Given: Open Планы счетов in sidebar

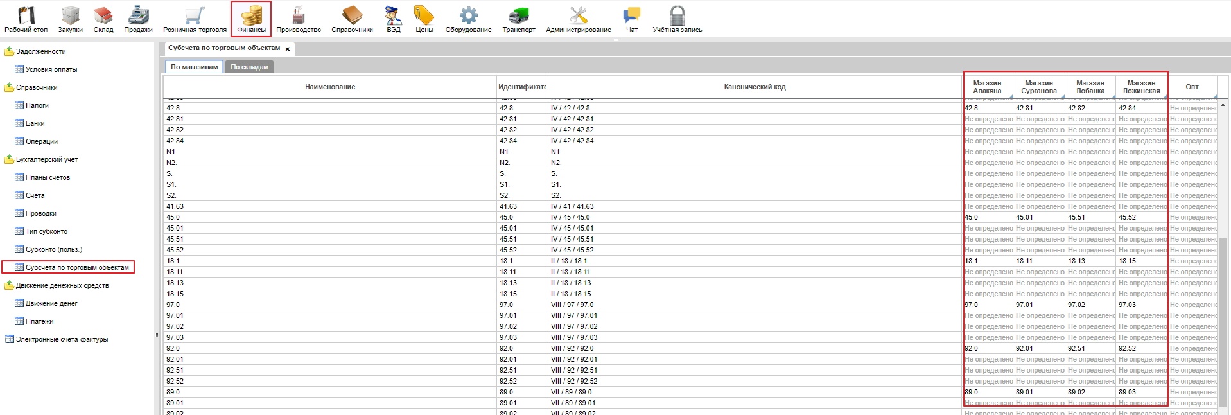Looking at the screenshot, I should 48,177.
